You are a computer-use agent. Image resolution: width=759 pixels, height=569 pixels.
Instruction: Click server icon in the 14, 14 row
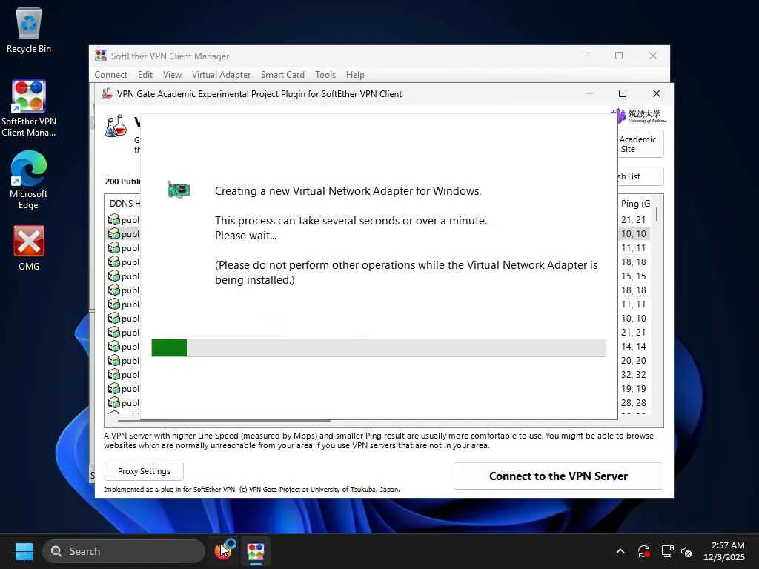(x=113, y=347)
